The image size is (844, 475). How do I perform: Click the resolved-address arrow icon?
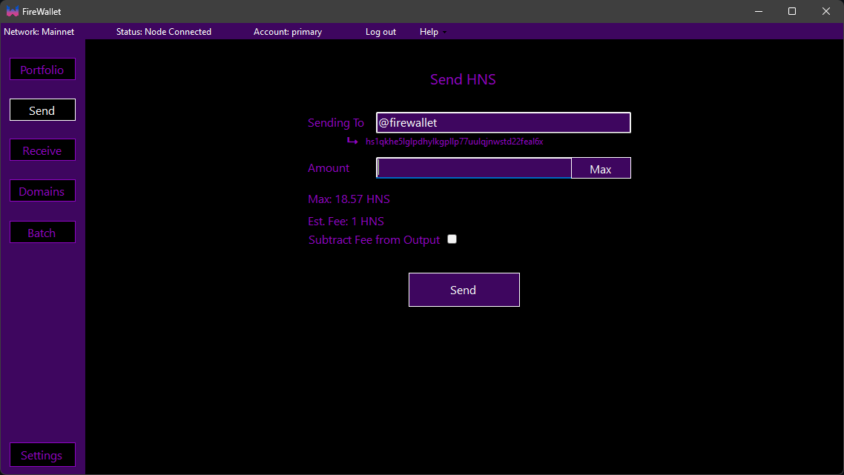click(352, 142)
